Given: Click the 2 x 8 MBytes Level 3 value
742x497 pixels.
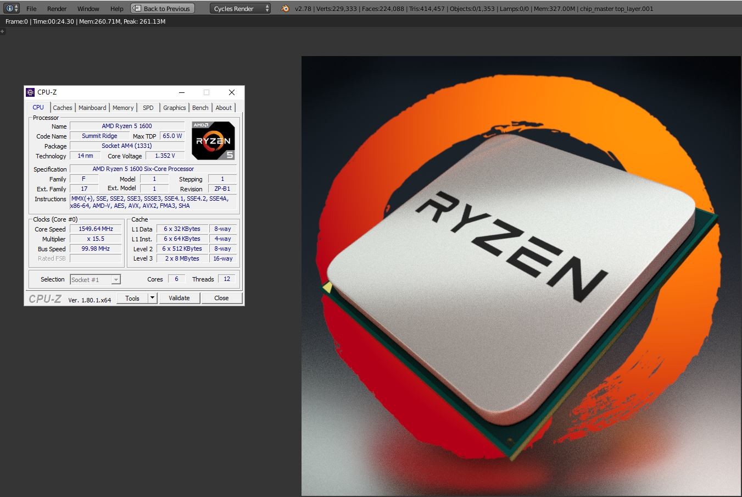Looking at the screenshot, I should pos(182,258).
